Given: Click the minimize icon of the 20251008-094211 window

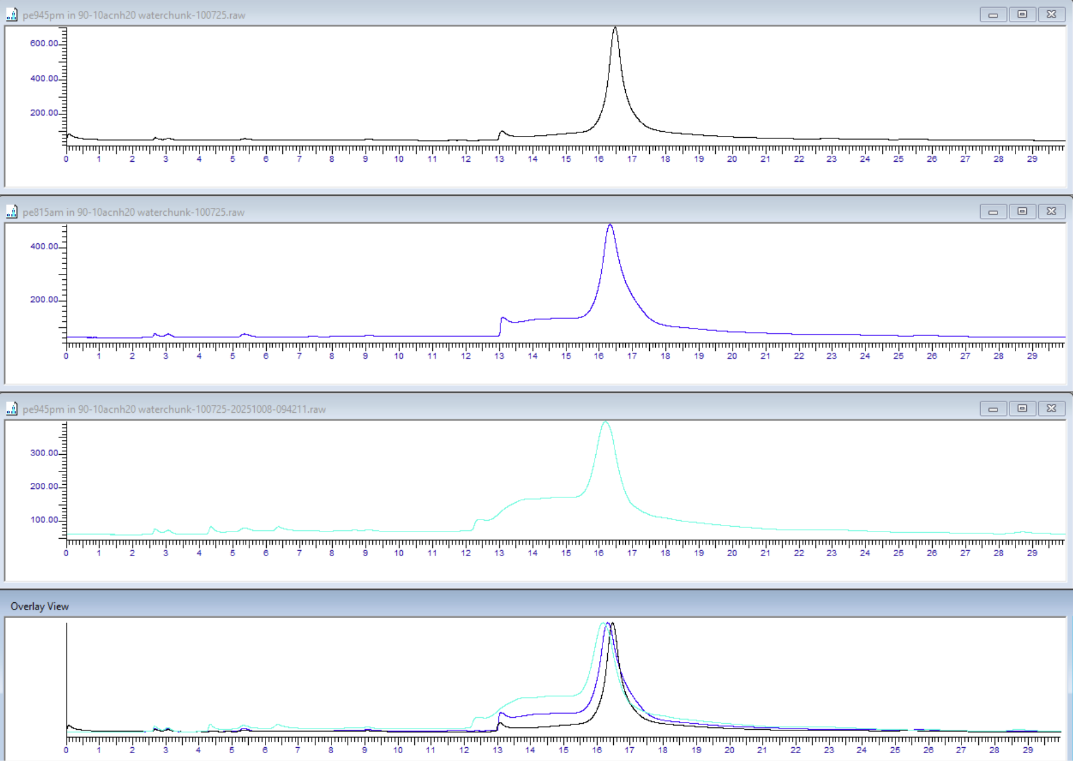Looking at the screenshot, I should click(x=993, y=409).
